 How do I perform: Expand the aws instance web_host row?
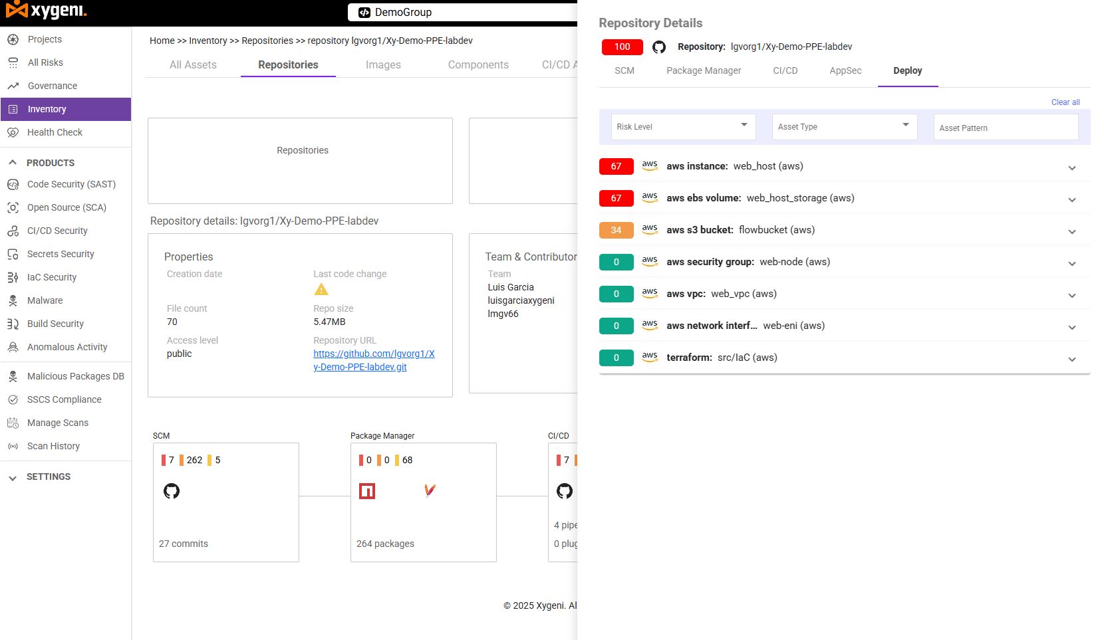tap(1071, 167)
